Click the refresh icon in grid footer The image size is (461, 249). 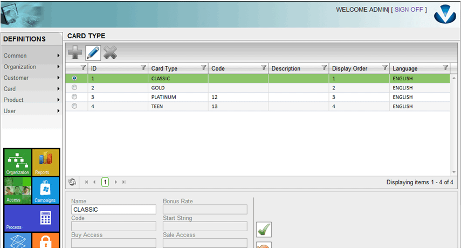point(72,182)
